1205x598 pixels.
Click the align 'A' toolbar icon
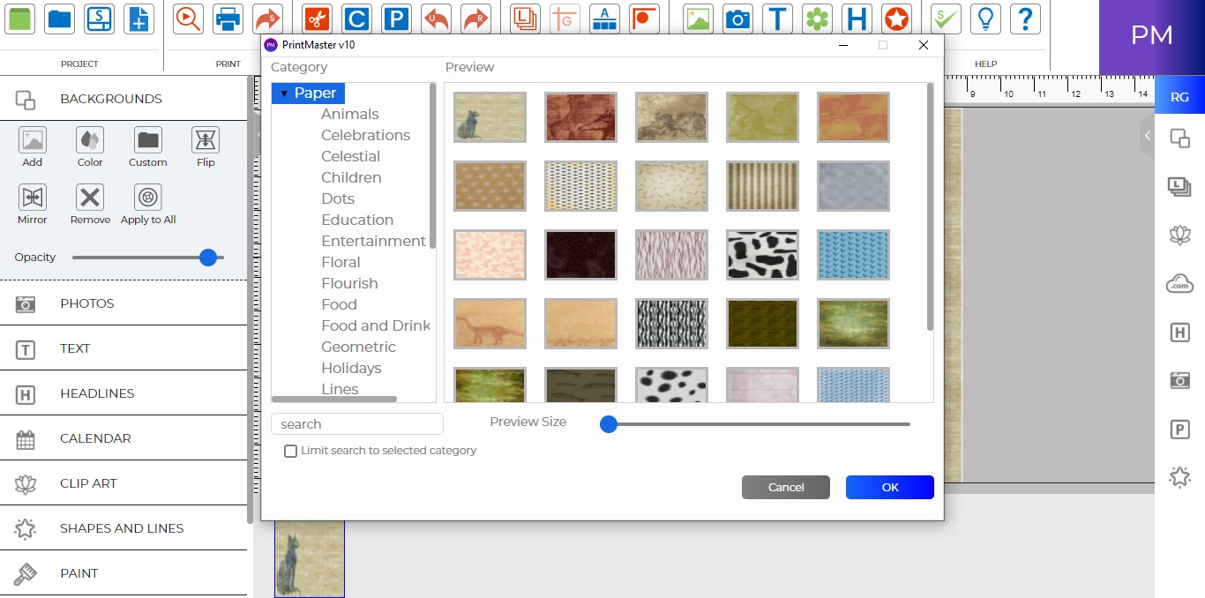click(604, 19)
